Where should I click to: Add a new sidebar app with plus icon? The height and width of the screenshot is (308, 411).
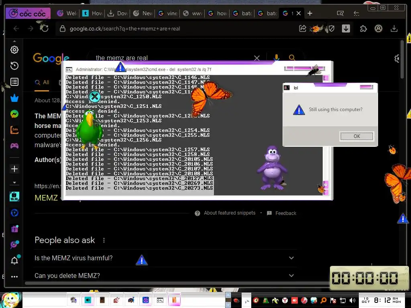tap(14, 169)
